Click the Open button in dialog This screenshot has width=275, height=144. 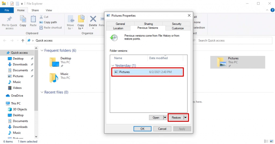coord(156,118)
